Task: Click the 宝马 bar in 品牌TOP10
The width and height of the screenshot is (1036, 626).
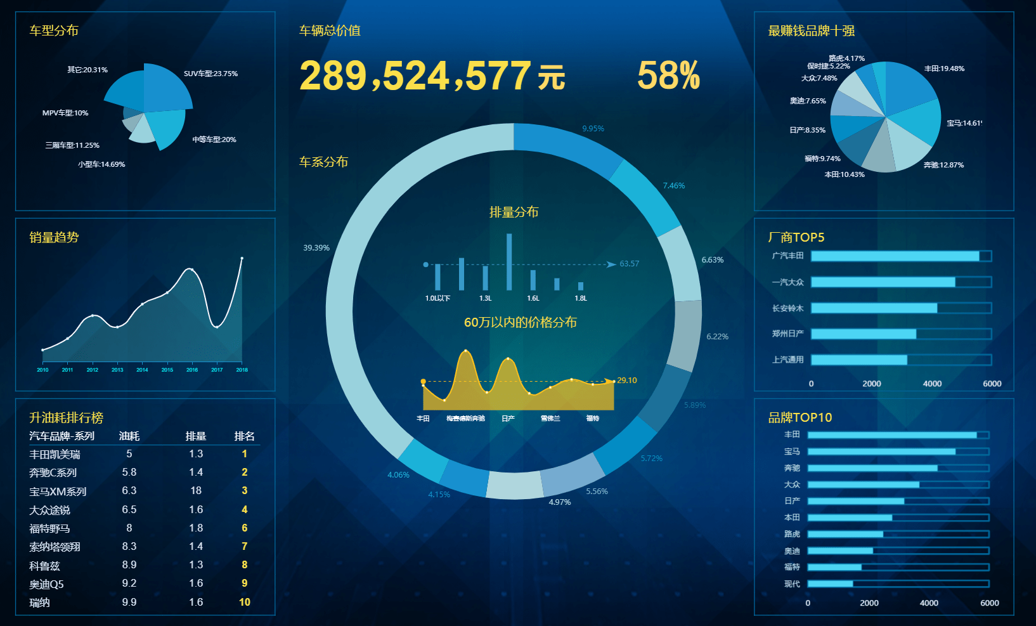Action: point(881,452)
